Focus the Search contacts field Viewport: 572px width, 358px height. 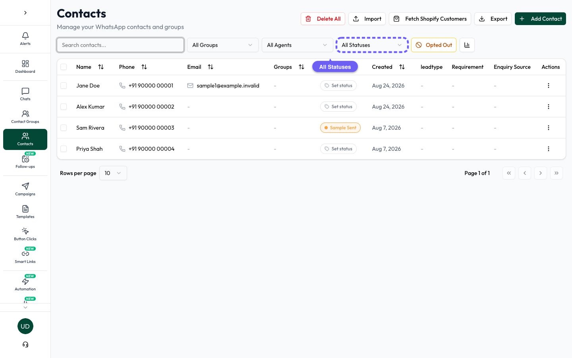coord(120,45)
